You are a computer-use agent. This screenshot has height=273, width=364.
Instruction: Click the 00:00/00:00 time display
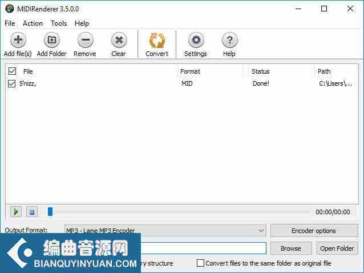(333, 212)
